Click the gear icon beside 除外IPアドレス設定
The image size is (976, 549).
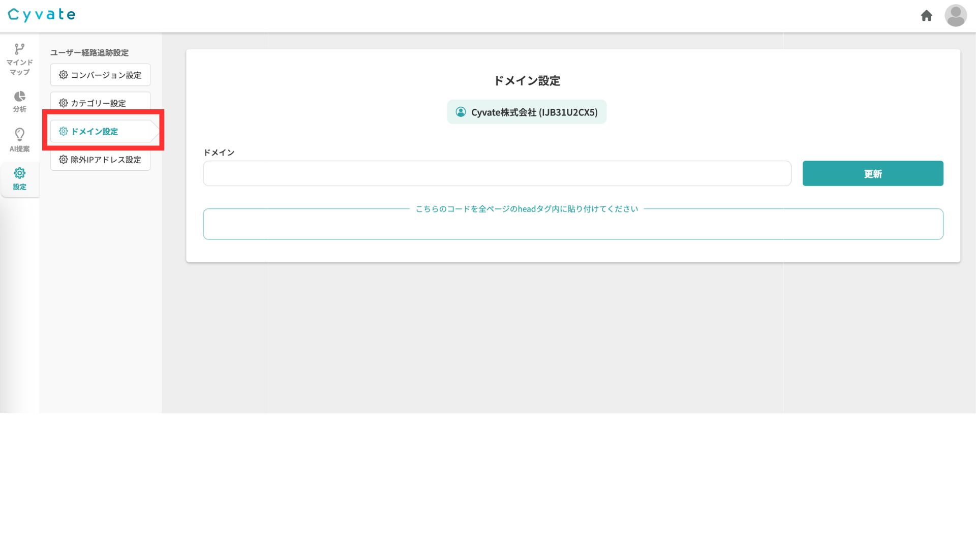click(64, 160)
